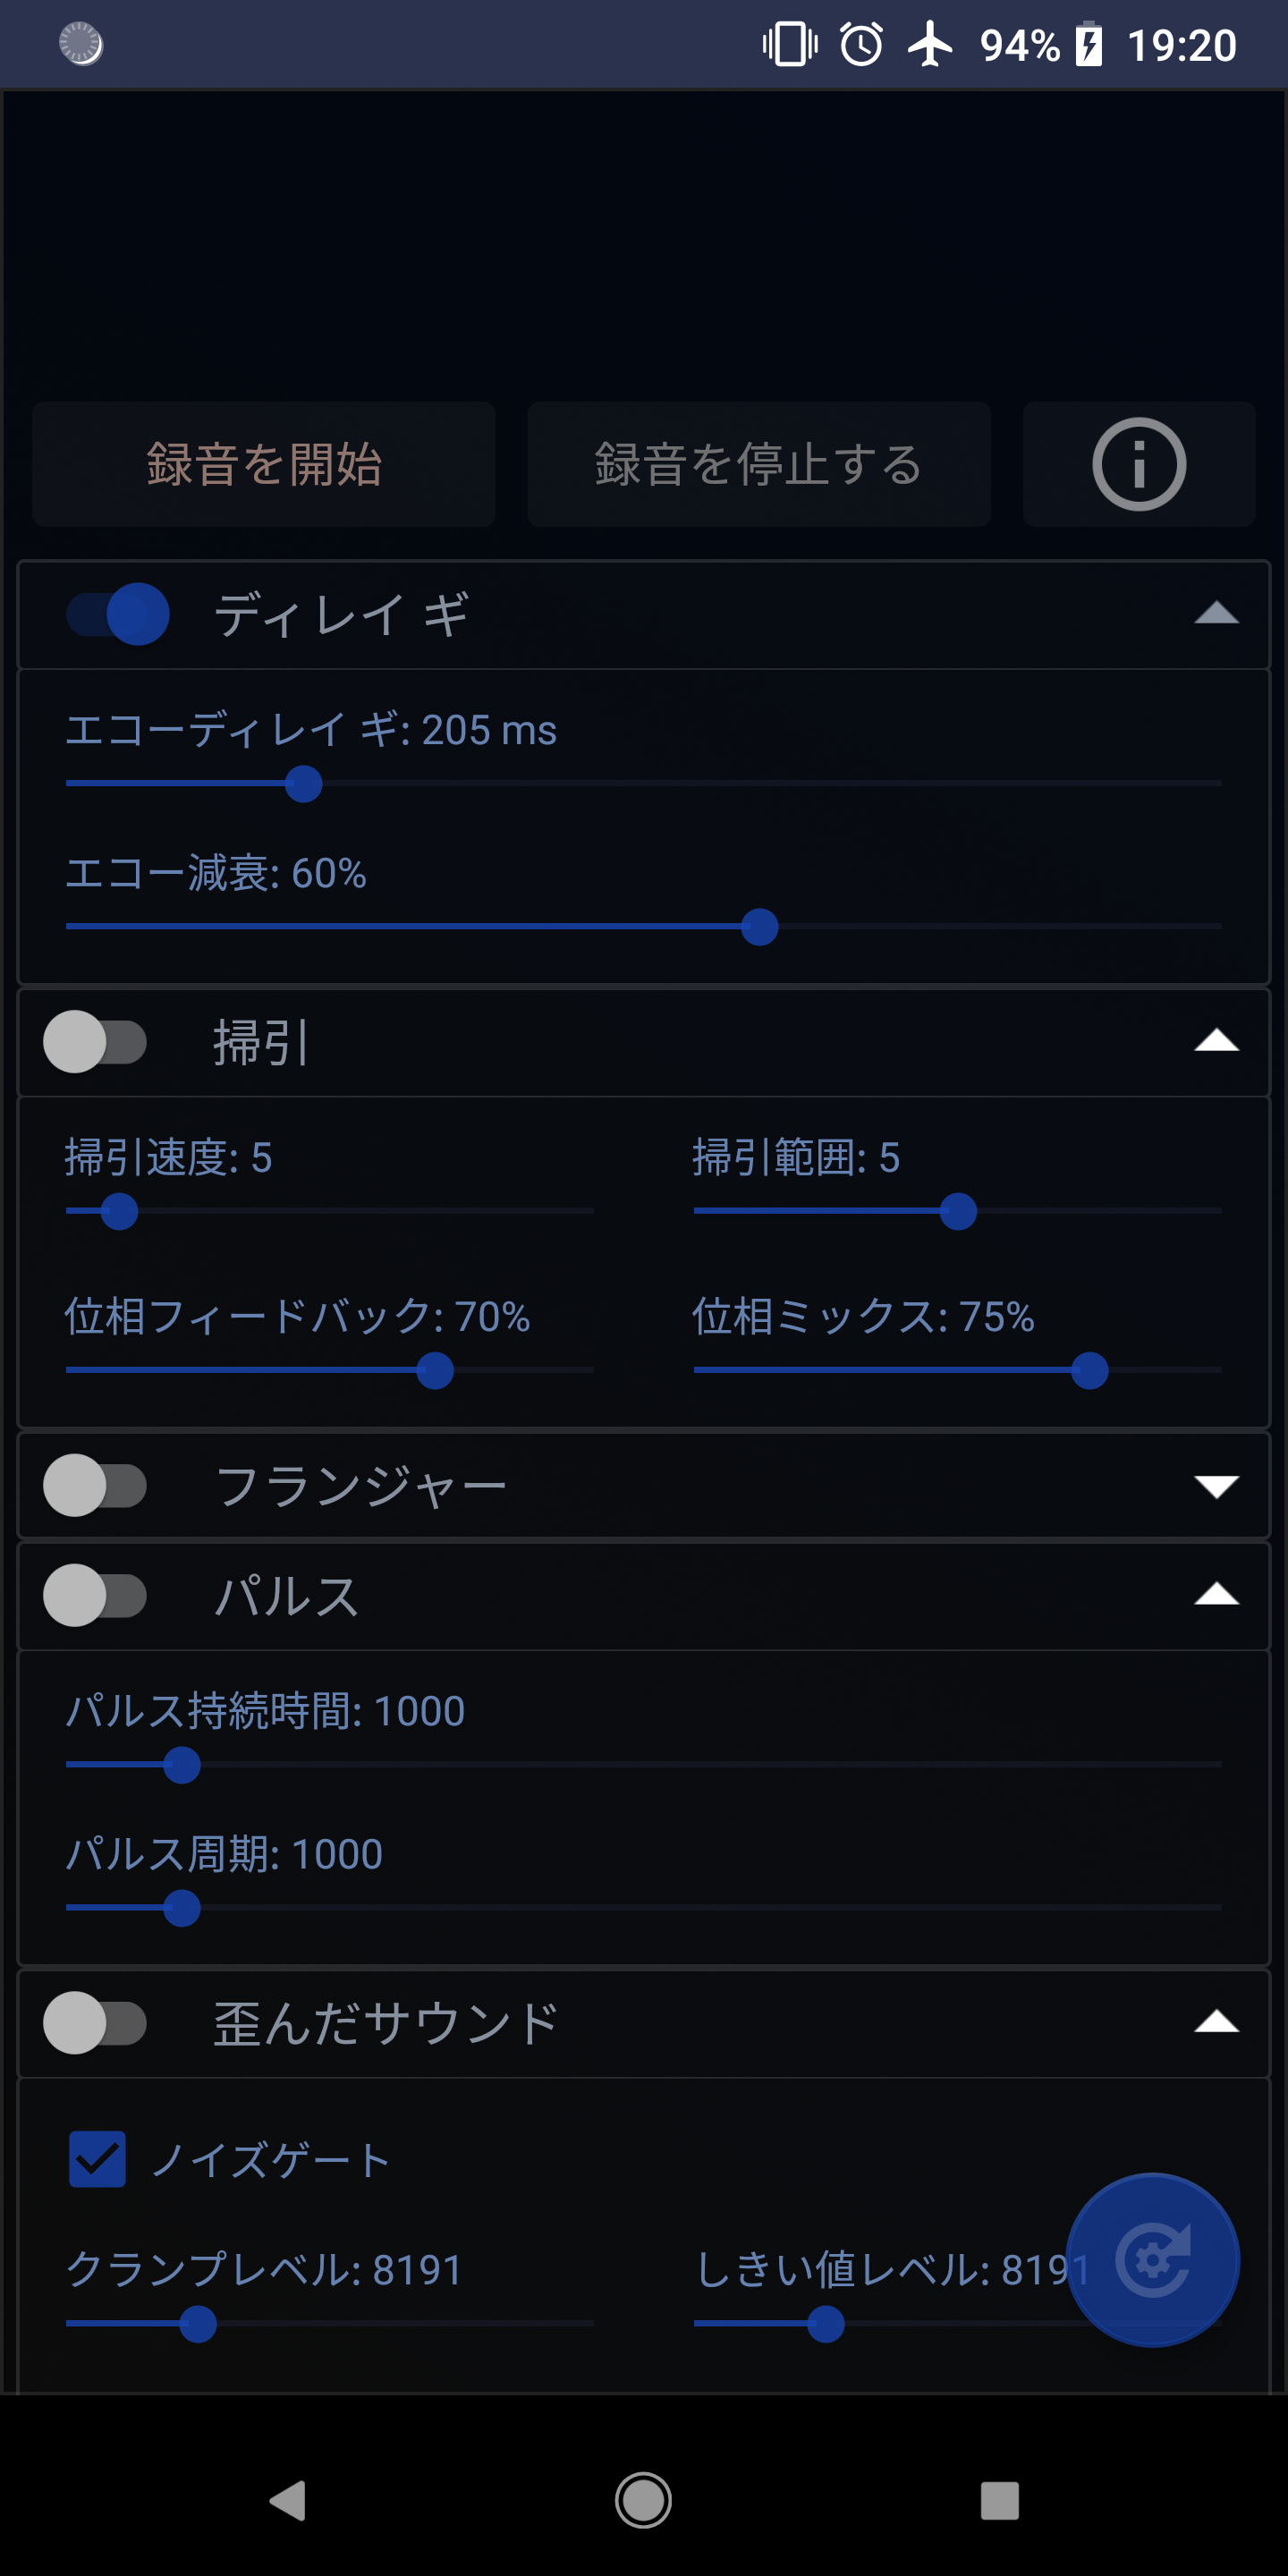The height and width of the screenshot is (2576, 1288).
Task: Expand the フランジャー section arrow
Action: click(1216, 1486)
